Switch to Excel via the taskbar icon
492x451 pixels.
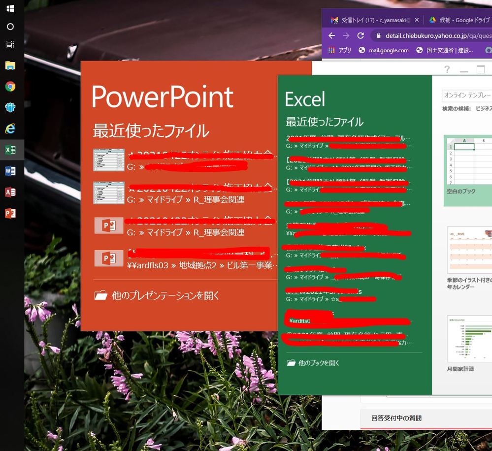coord(10,150)
